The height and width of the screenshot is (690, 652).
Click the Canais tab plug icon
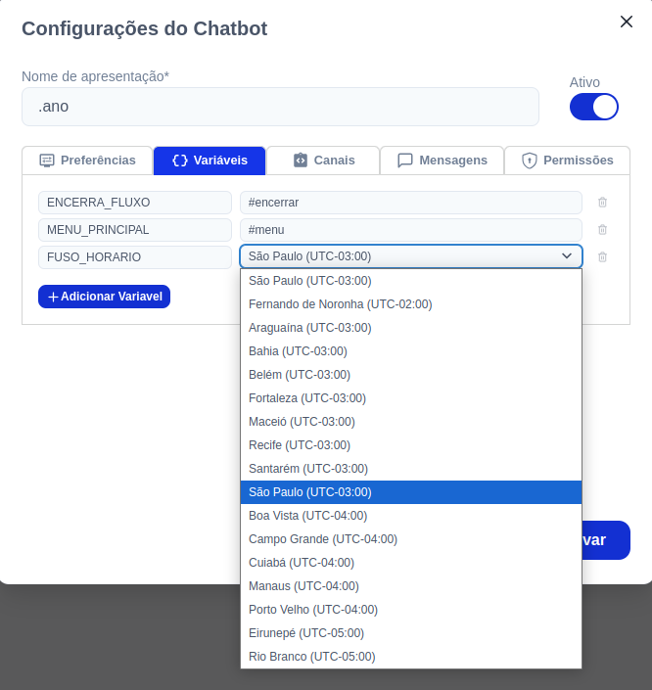tap(301, 161)
